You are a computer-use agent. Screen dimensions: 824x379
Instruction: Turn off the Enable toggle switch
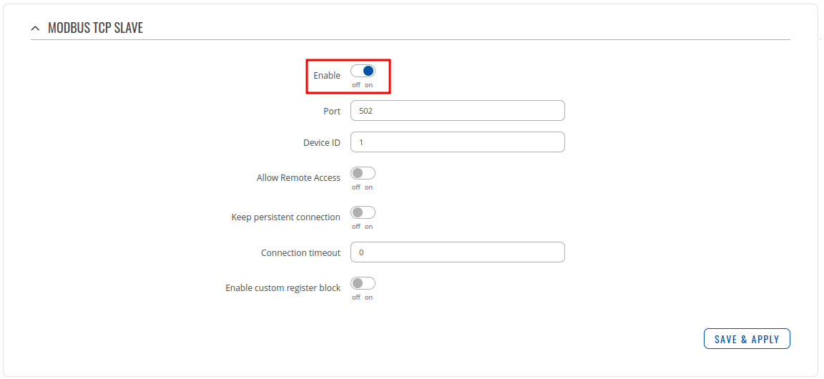(363, 71)
